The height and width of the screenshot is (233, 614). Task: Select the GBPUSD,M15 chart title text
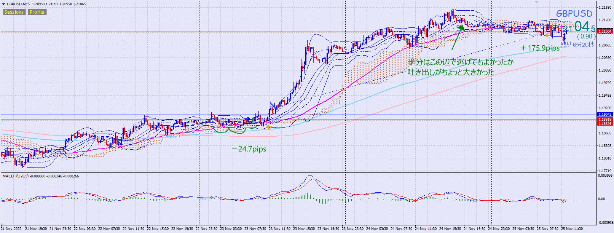(18, 4)
